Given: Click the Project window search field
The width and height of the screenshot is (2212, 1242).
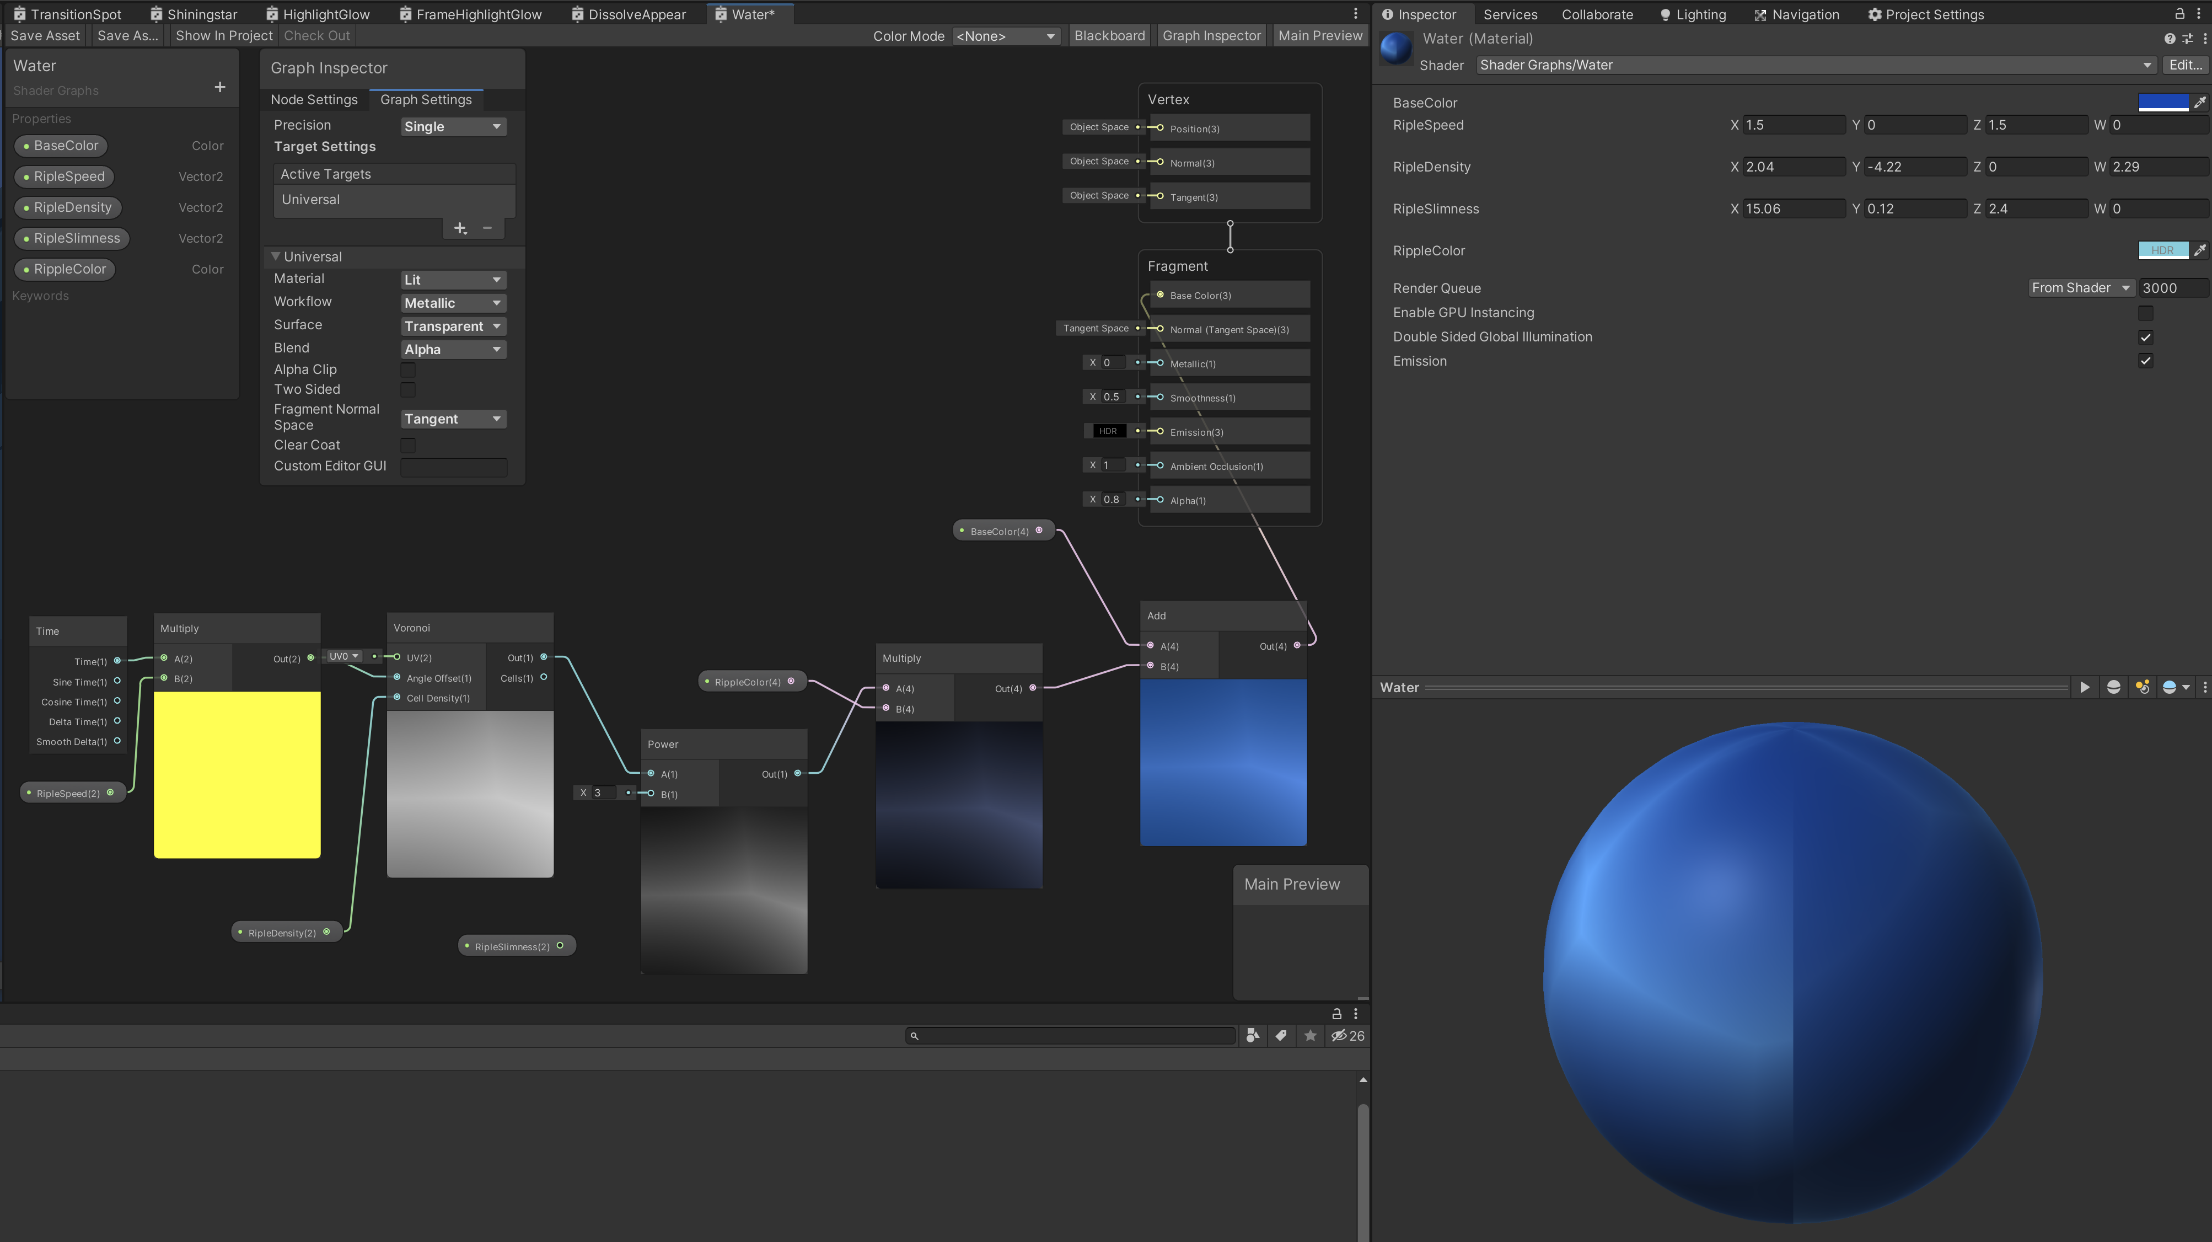Looking at the screenshot, I should 1070,1036.
